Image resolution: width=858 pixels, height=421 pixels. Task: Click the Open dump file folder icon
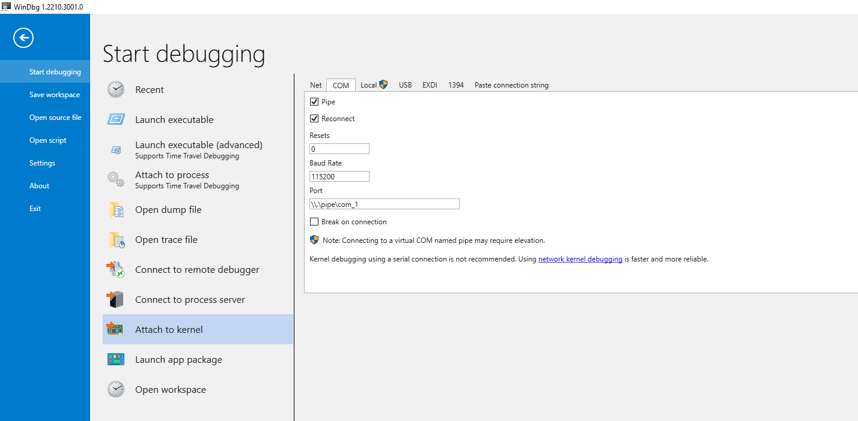[x=116, y=209]
